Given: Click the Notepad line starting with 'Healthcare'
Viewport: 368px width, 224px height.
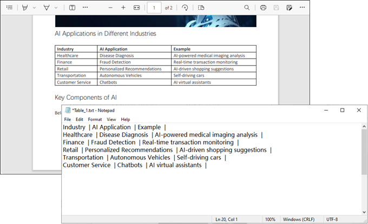Looking at the screenshot, I should [x=163, y=135].
